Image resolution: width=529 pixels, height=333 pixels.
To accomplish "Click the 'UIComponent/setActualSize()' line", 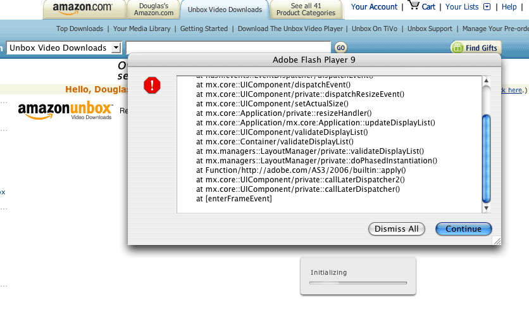I will [x=272, y=104].
